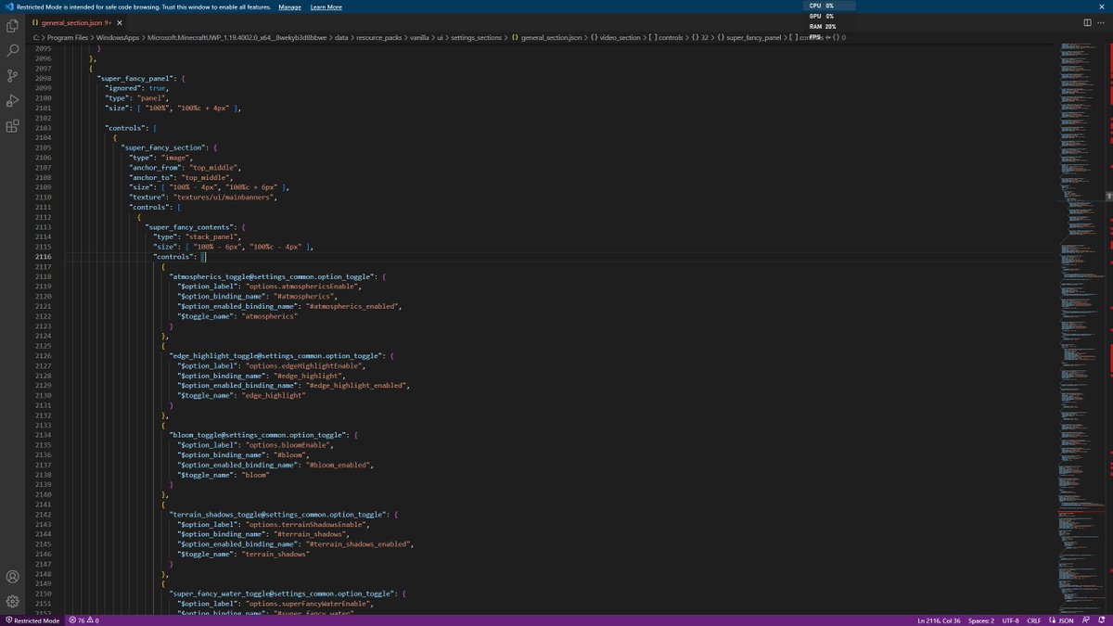Click the "$toggle_name": "bloom" line
The width and height of the screenshot is (1113, 626).
[224, 473]
